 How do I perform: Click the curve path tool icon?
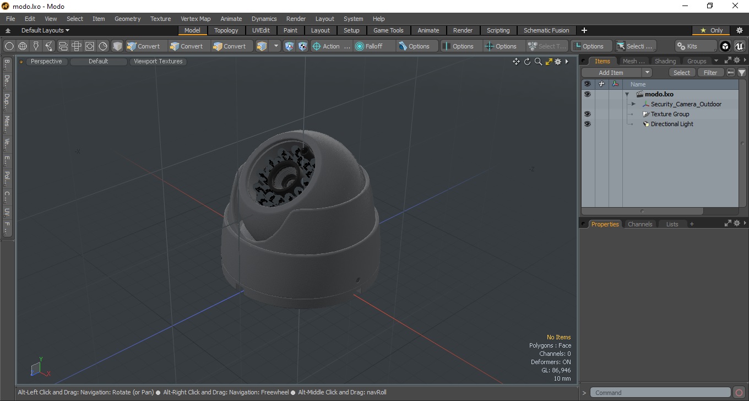[49, 46]
